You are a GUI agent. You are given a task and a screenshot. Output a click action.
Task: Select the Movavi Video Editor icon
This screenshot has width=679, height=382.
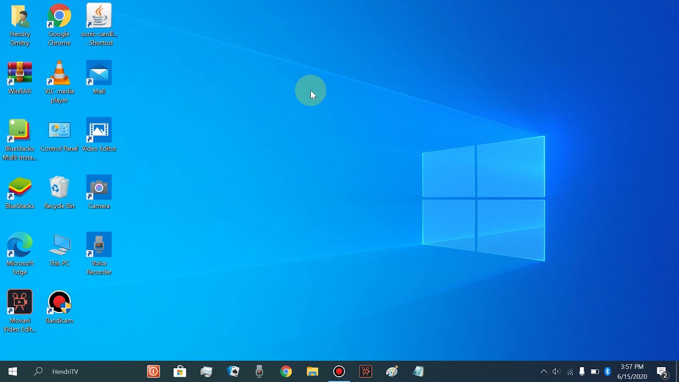click(x=20, y=311)
